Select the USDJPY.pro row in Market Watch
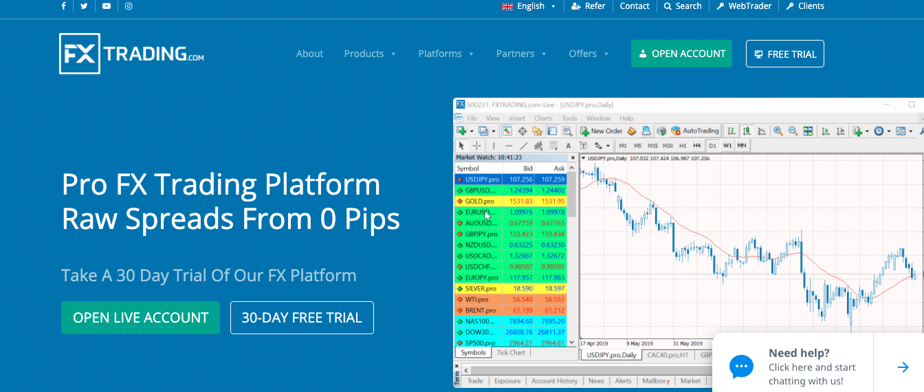Image resolution: width=924 pixels, height=392 pixels. (511, 179)
